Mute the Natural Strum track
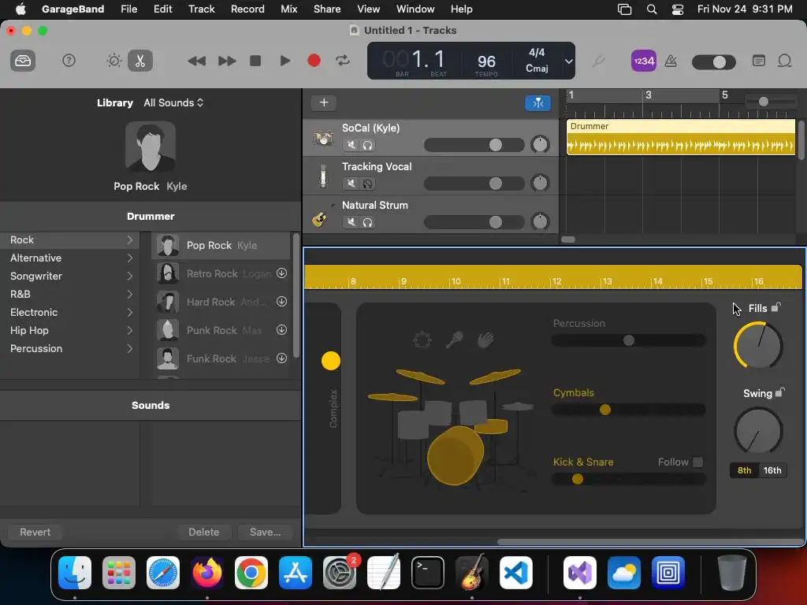Screen dimensions: 807x605 [x=351, y=222]
